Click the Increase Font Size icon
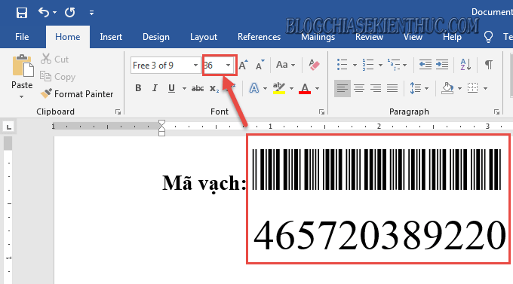 tap(243, 65)
